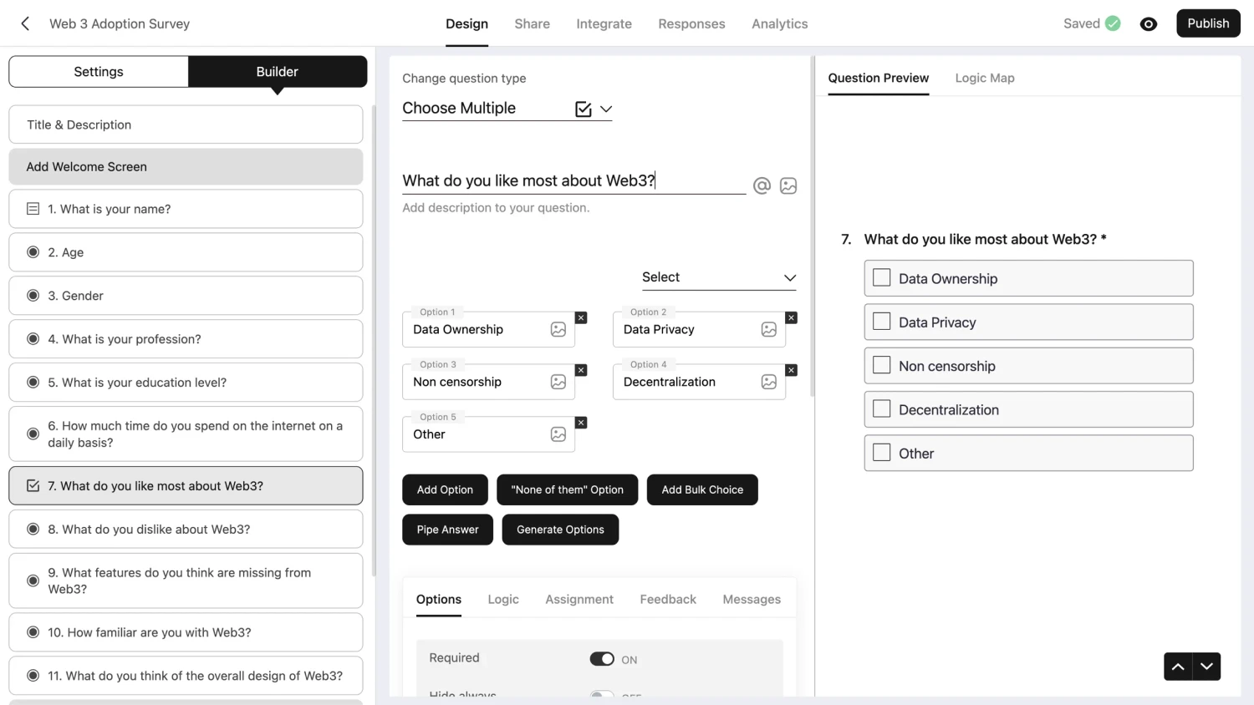Open the preview eye icon
This screenshot has height=705, width=1254.
(1149, 23)
